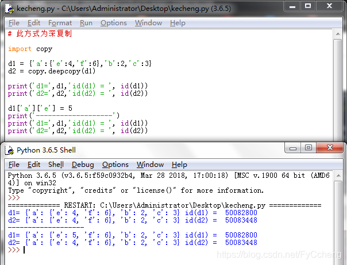Click editor scrollbar up arrow
347x265 pixels.
338,34
